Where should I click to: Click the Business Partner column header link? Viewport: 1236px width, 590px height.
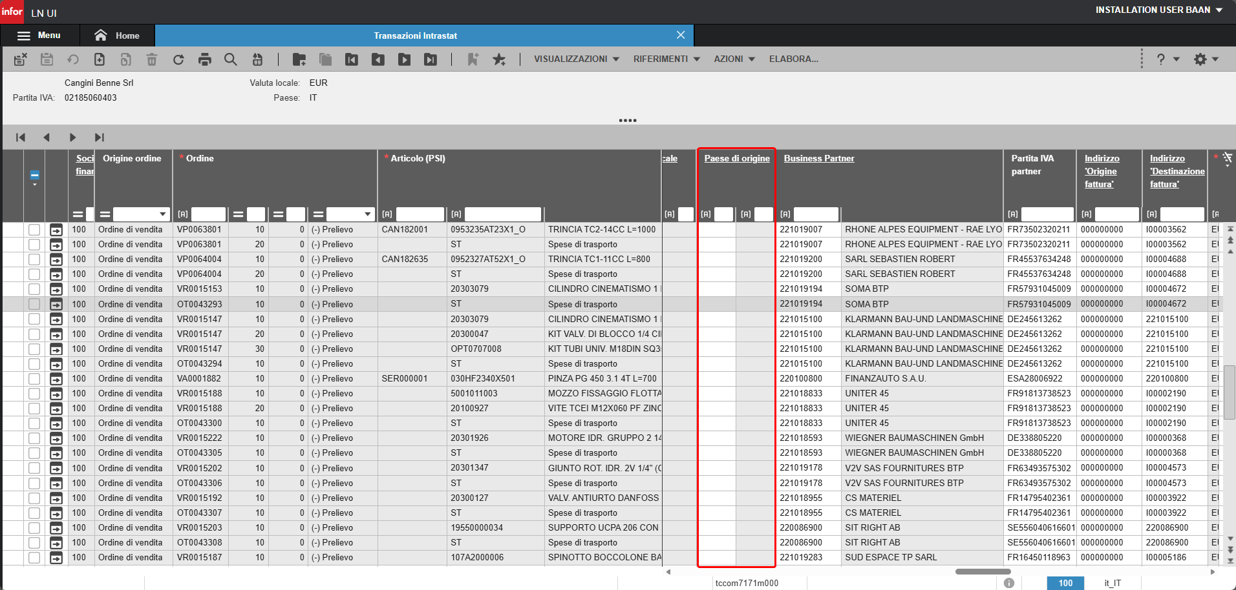click(819, 158)
